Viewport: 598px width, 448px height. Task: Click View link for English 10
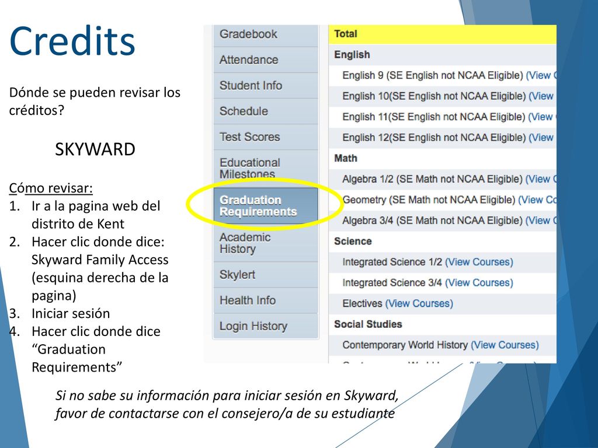pos(542,96)
